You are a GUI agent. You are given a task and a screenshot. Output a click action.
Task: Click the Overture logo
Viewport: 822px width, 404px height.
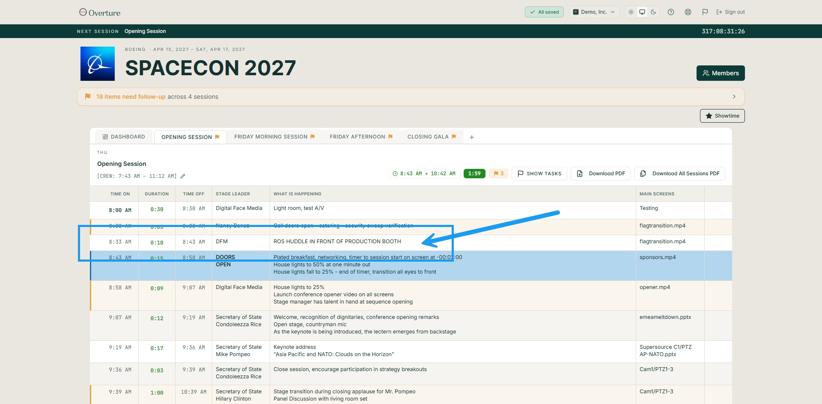click(x=100, y=12)
